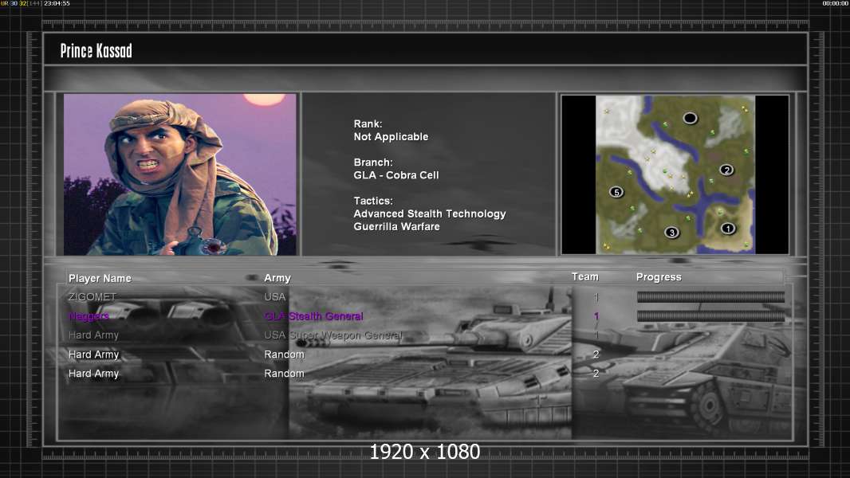Screen dimensions: 850x478
Task: Click the "Tactics:" label
Action: [373, 201]
